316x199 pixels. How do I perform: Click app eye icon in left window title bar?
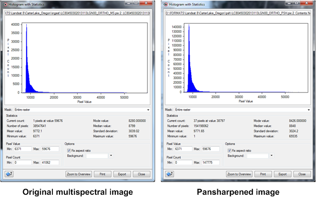pyautogui.click(x=6, y=5)
